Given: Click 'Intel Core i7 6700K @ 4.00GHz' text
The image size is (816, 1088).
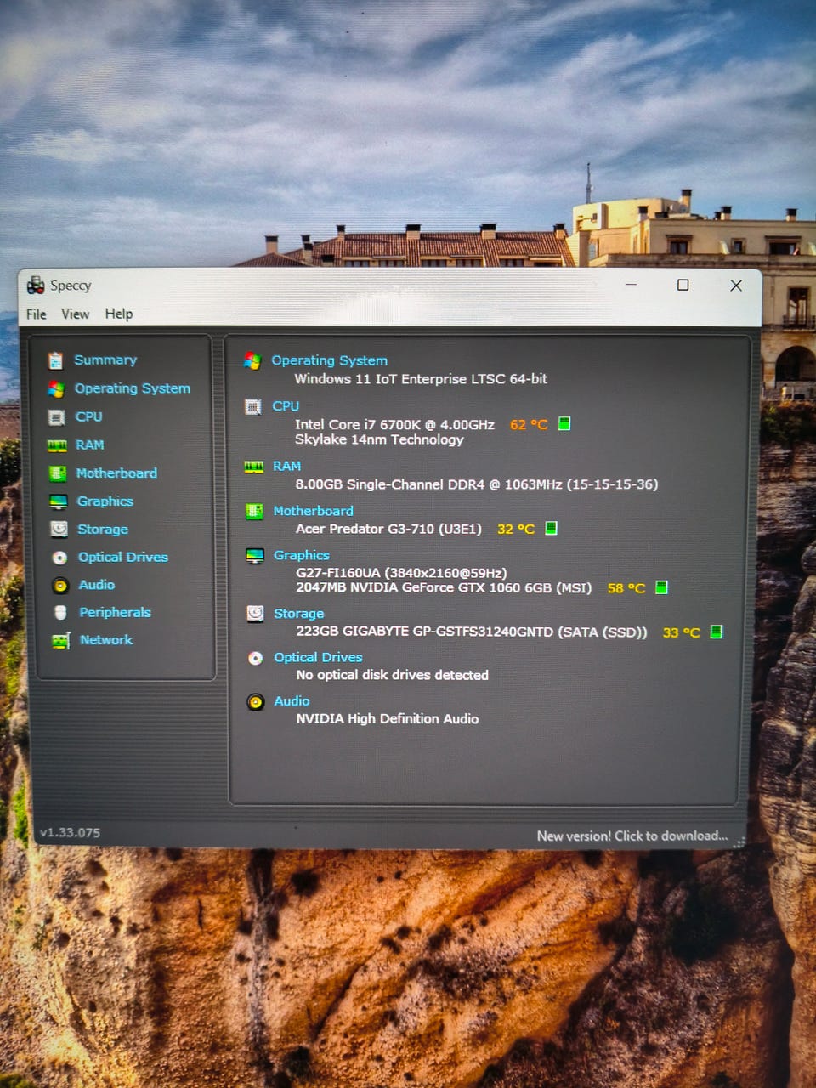Looking at the screenshot, I should 394,424.
